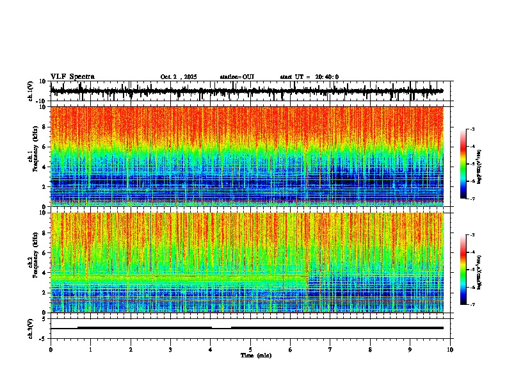Click time axis tick label '2'

(x=131, y=350)
